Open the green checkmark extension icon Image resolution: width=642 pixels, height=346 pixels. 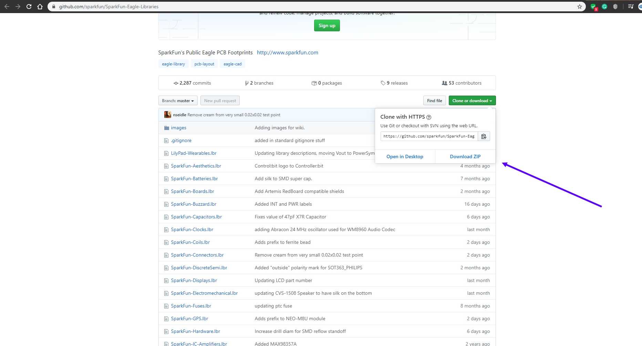click(x=593, y=7)
